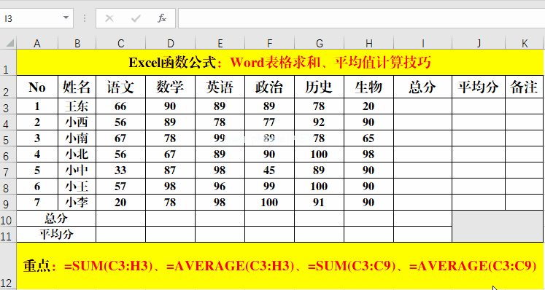This screenshot has width=545, height=290.
Task: Click the formula bar options dots handle
Action: coord(85,18)
